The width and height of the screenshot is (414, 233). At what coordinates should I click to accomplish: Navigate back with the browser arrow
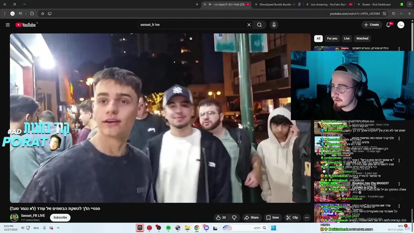(x=409, y=14)
